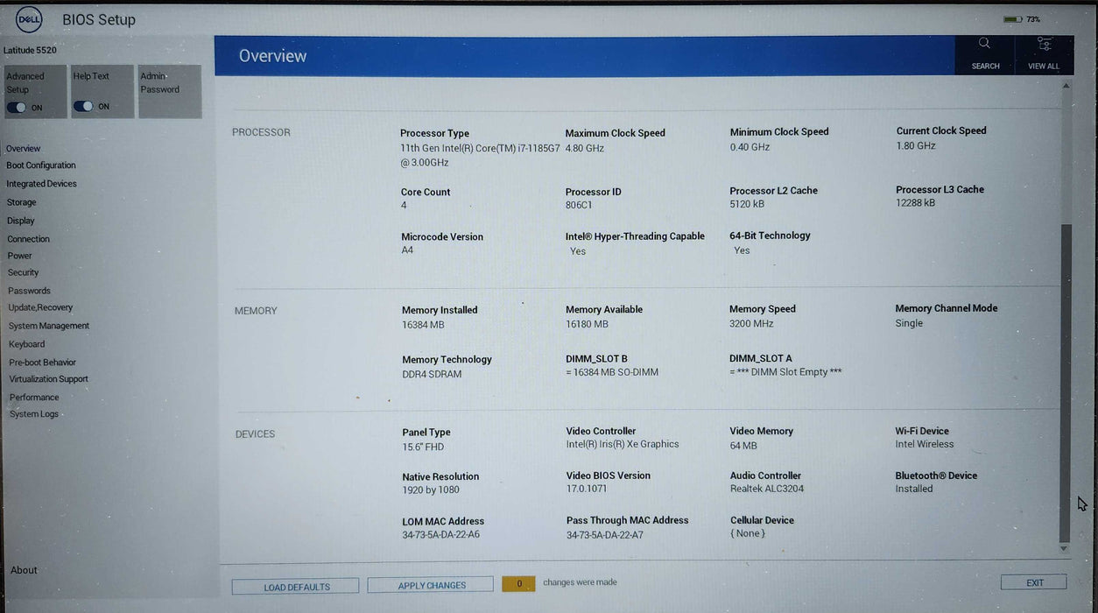Viewport: 1098px width, 613px height.
Task: Click the L2 Cache value 5120 kB
Action: tap(747, 204)
